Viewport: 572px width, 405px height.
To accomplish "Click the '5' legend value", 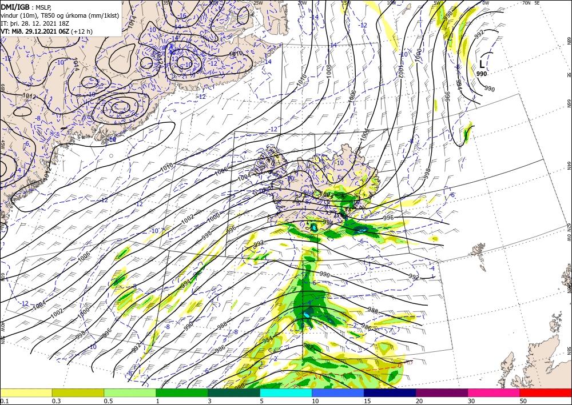I will [x=261, y=401].
